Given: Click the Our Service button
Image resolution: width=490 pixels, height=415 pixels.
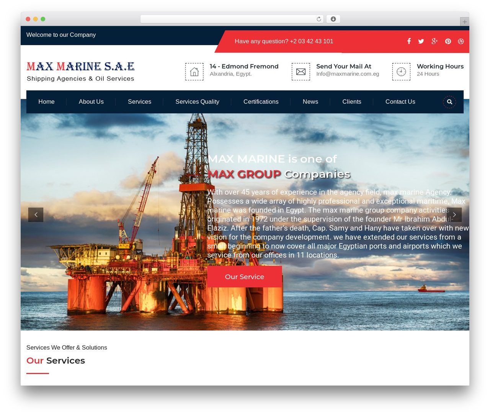Looking at the screenshot, I should [245, 277].
